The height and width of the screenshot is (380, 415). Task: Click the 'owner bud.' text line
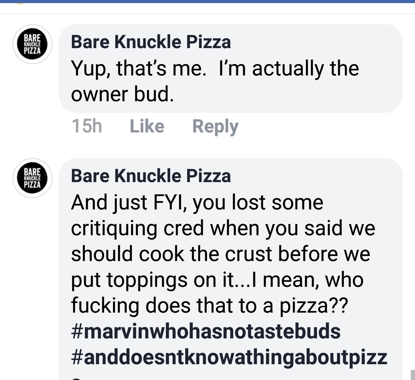click(x=122, y=95)
